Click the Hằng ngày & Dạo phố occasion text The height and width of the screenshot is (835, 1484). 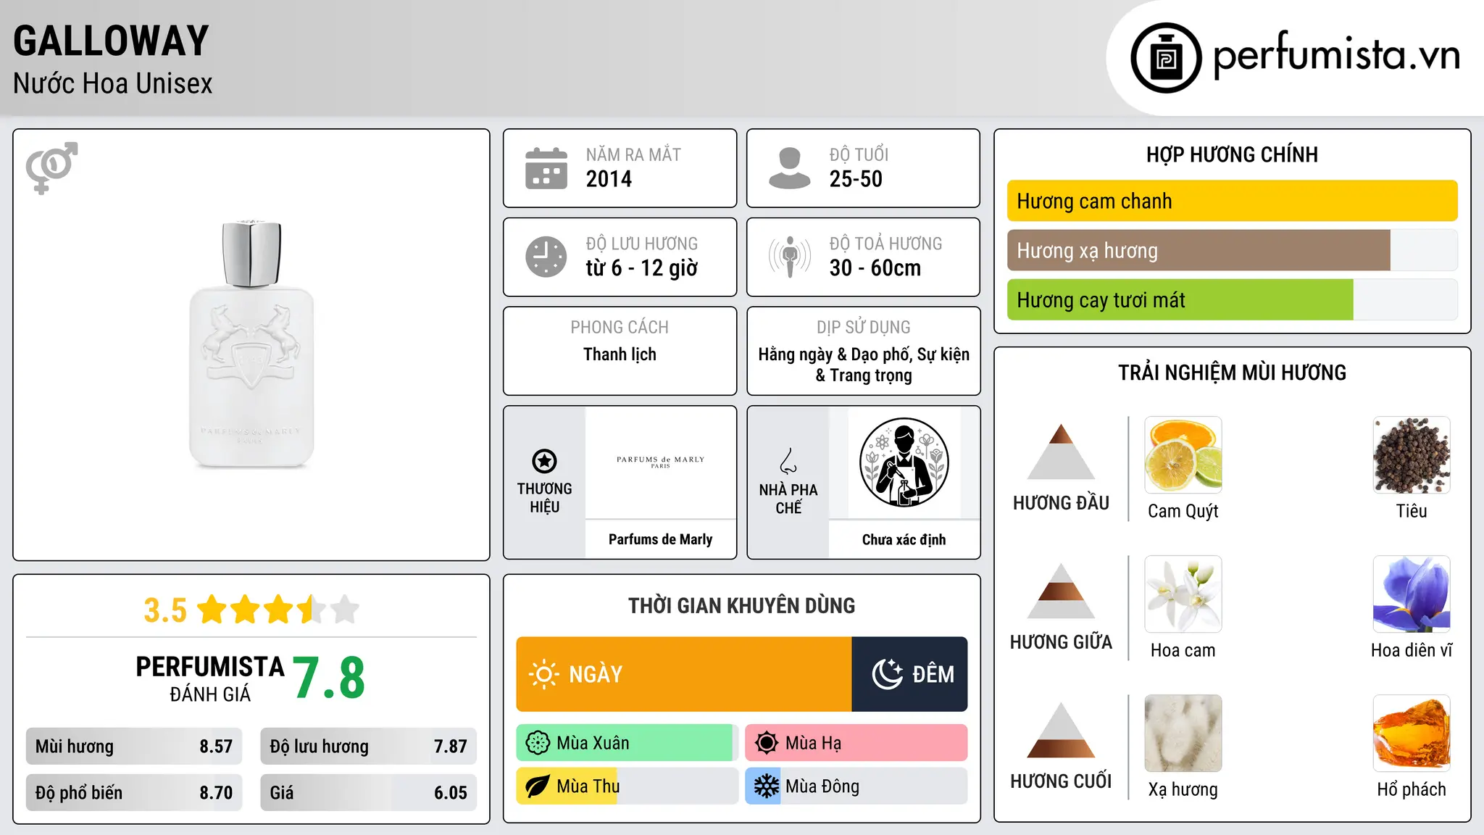click(864, 365)
